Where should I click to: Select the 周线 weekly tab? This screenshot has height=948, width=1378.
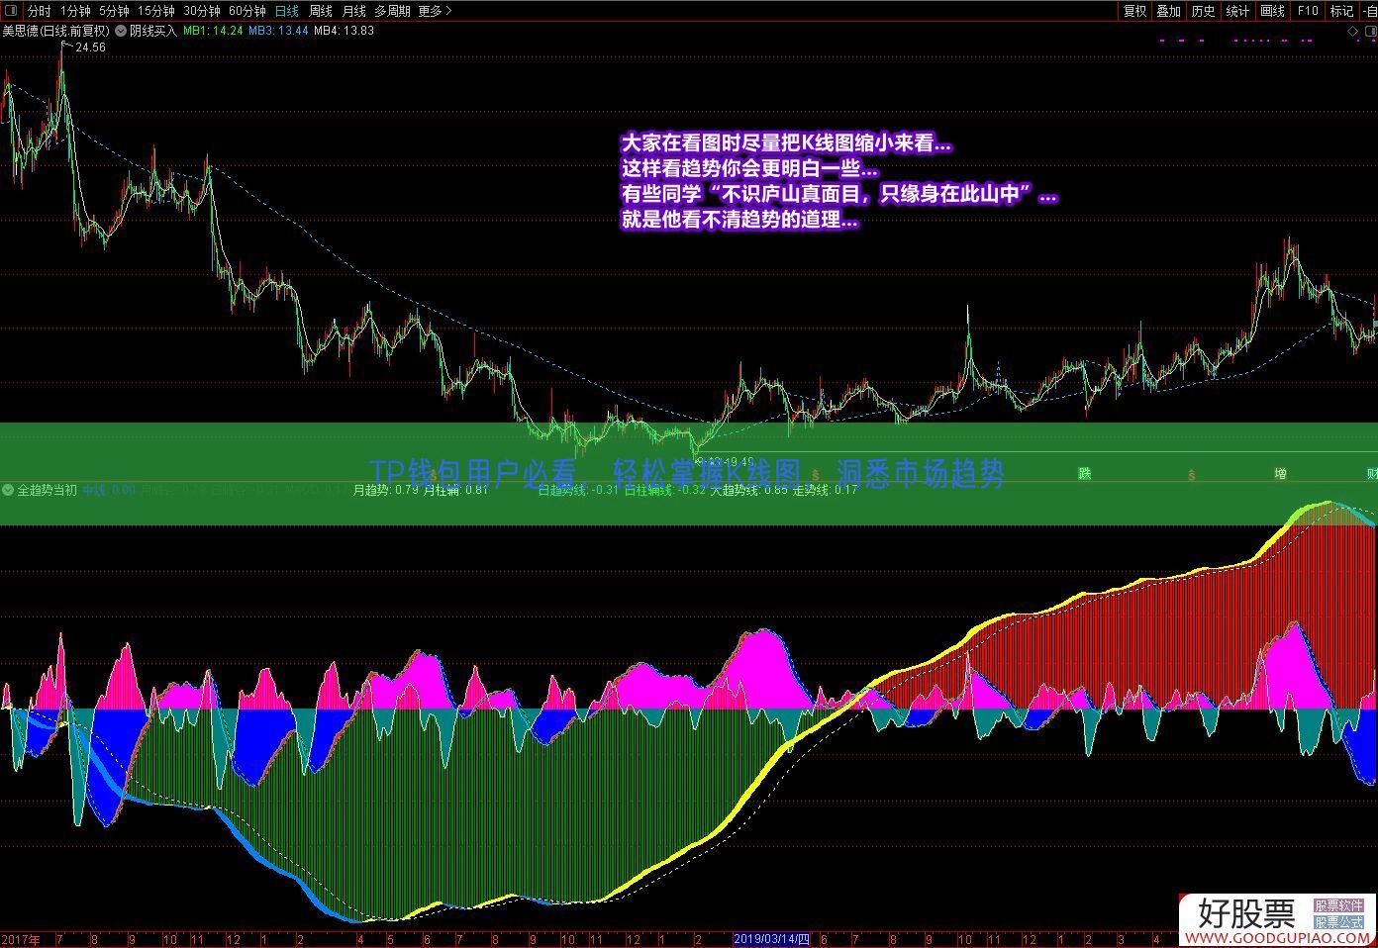[321, 11]
